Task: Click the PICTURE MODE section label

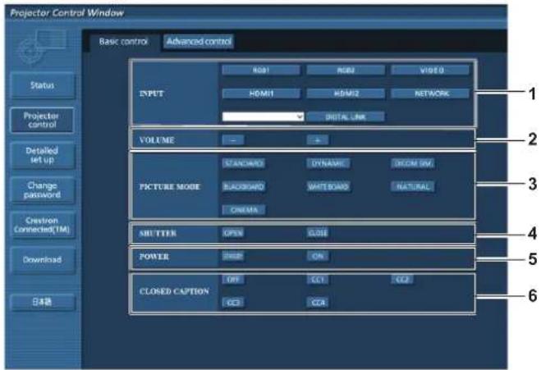Action: point(170,186)
